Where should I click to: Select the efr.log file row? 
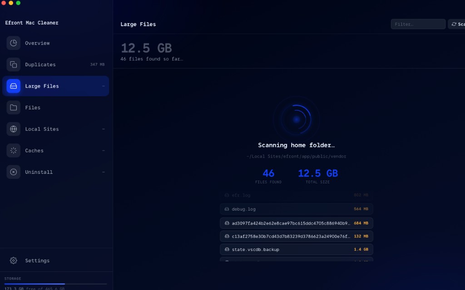point(296,195)
